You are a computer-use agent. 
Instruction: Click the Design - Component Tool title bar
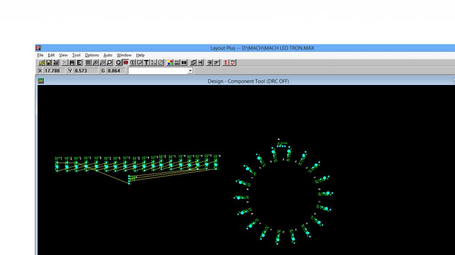(x=248, y=81)
